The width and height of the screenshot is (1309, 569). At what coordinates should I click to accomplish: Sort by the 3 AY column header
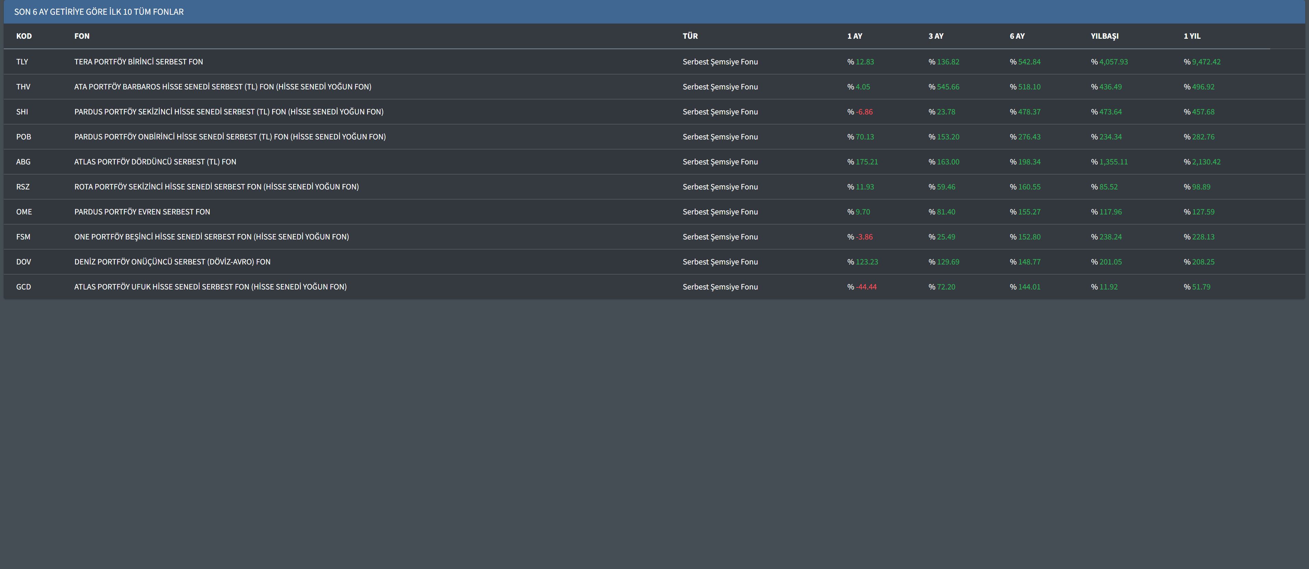936,36
